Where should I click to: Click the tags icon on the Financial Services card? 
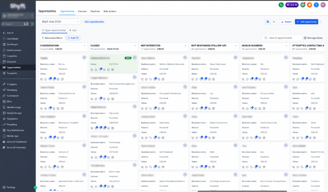tap(50, 109)
